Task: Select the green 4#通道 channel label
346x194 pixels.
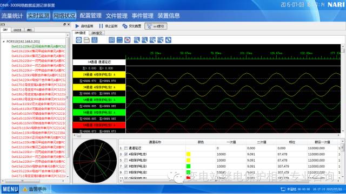Action: pyautogui.click(x=99, y=100)
